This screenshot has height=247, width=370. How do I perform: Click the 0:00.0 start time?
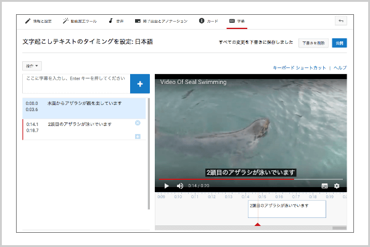tap(32, 103)
